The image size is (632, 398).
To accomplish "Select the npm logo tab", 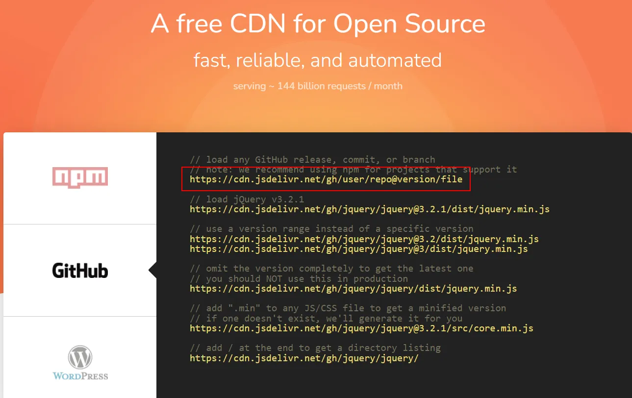I will click(x=80, y=178).
